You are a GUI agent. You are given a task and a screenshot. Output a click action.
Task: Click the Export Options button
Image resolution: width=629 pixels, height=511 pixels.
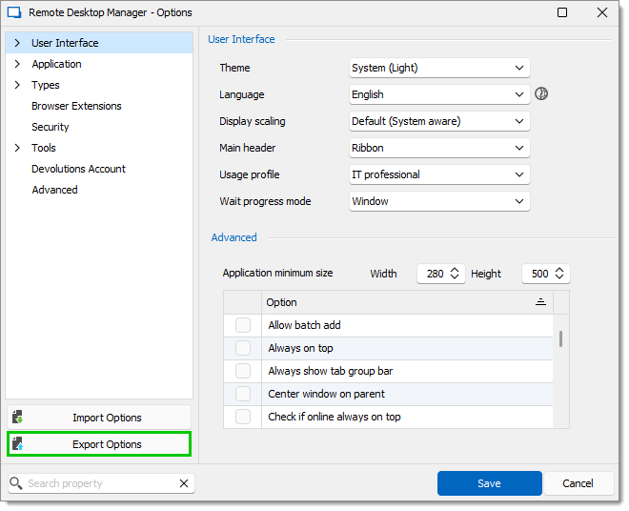pos(99,444)
